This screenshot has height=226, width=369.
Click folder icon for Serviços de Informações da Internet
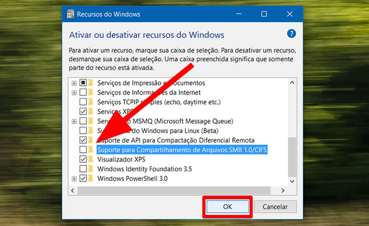(91, 93)
